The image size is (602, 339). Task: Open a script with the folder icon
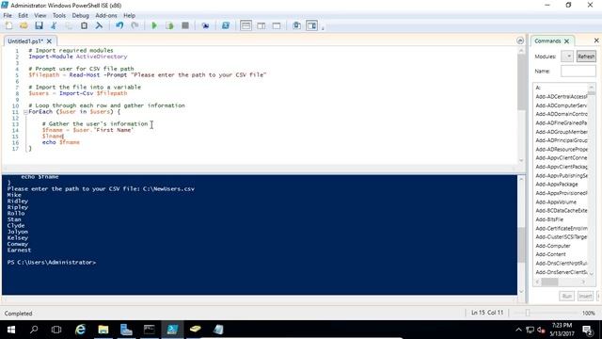(24, 25)
